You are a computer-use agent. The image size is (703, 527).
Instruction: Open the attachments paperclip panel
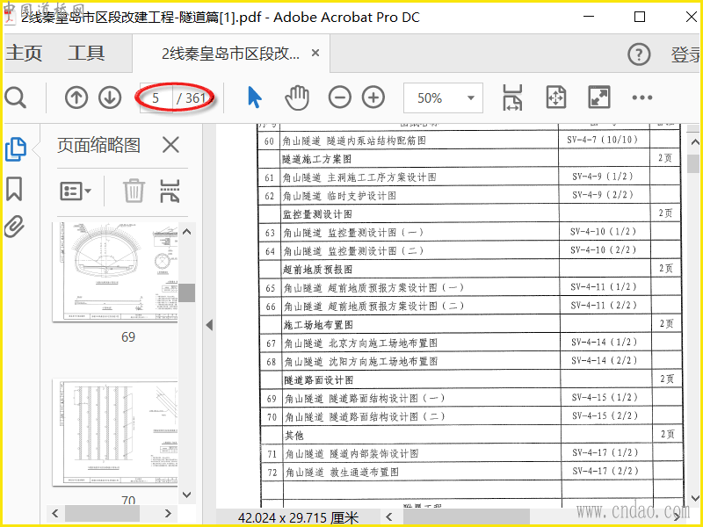[14, 226]
